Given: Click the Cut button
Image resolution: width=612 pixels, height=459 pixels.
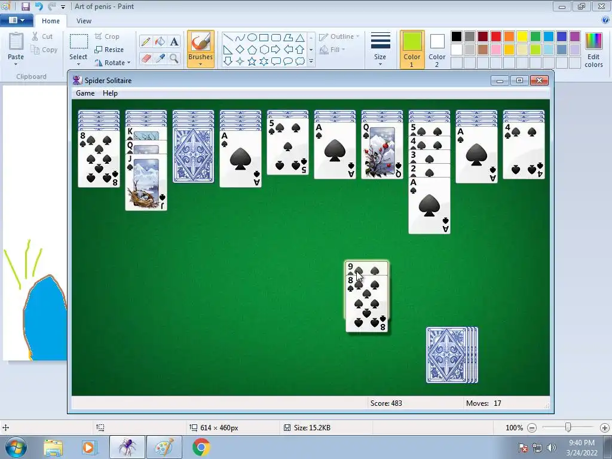Looking at the screenshot, I should click(x=42, y=36).
